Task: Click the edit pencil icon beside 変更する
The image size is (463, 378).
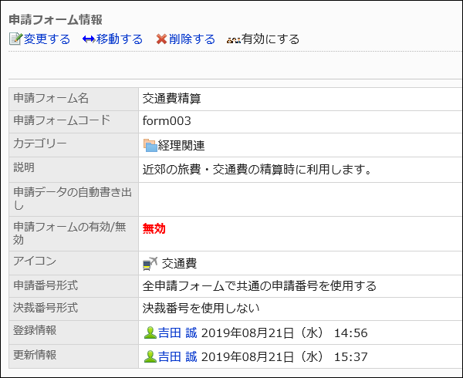Action: 15,39
